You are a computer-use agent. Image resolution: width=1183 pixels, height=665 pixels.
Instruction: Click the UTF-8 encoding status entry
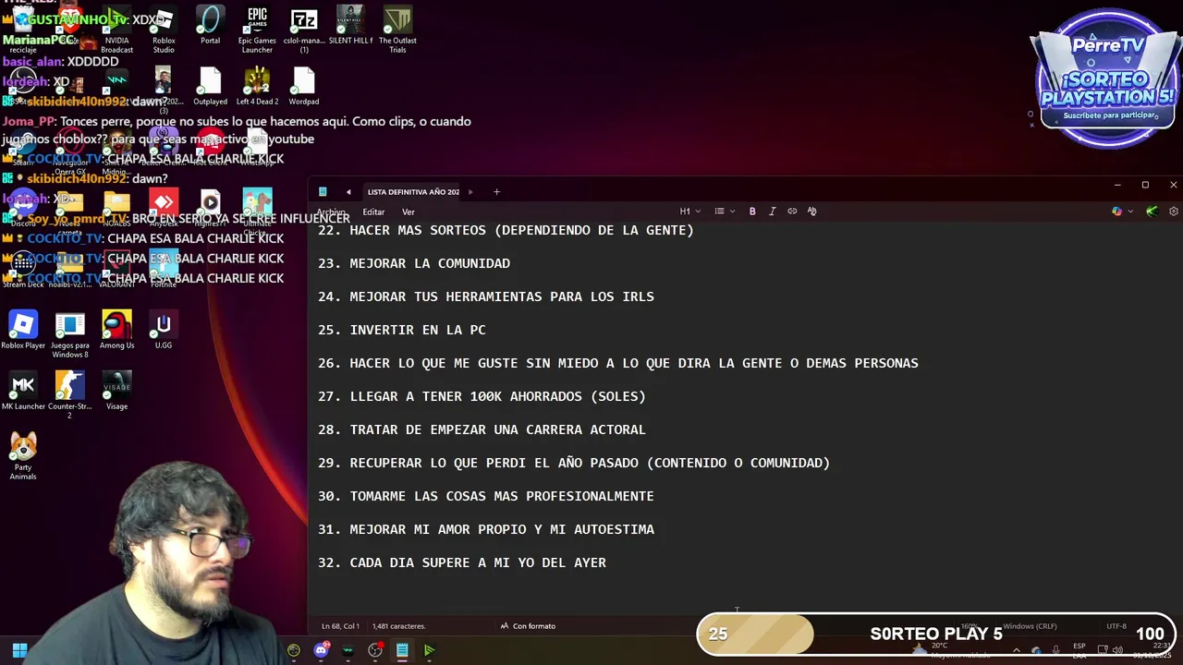(1116, 626)
